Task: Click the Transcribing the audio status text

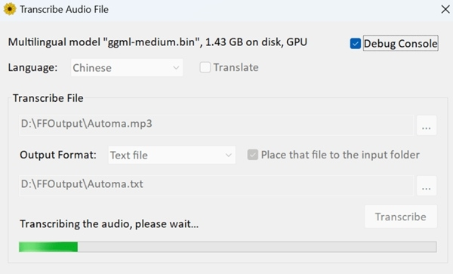Action: point(109,224)
